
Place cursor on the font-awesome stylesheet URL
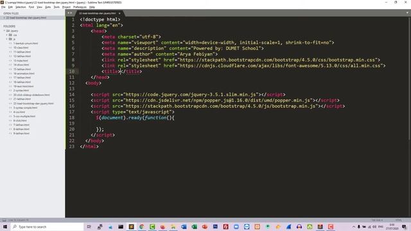pyautogui.click(x=280, y=65)
